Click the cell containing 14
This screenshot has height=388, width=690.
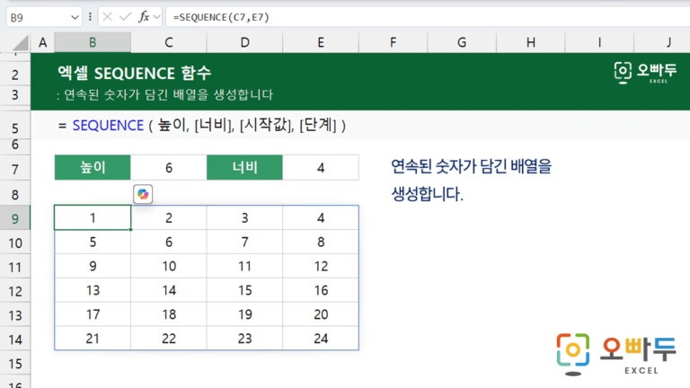point(169,290)
